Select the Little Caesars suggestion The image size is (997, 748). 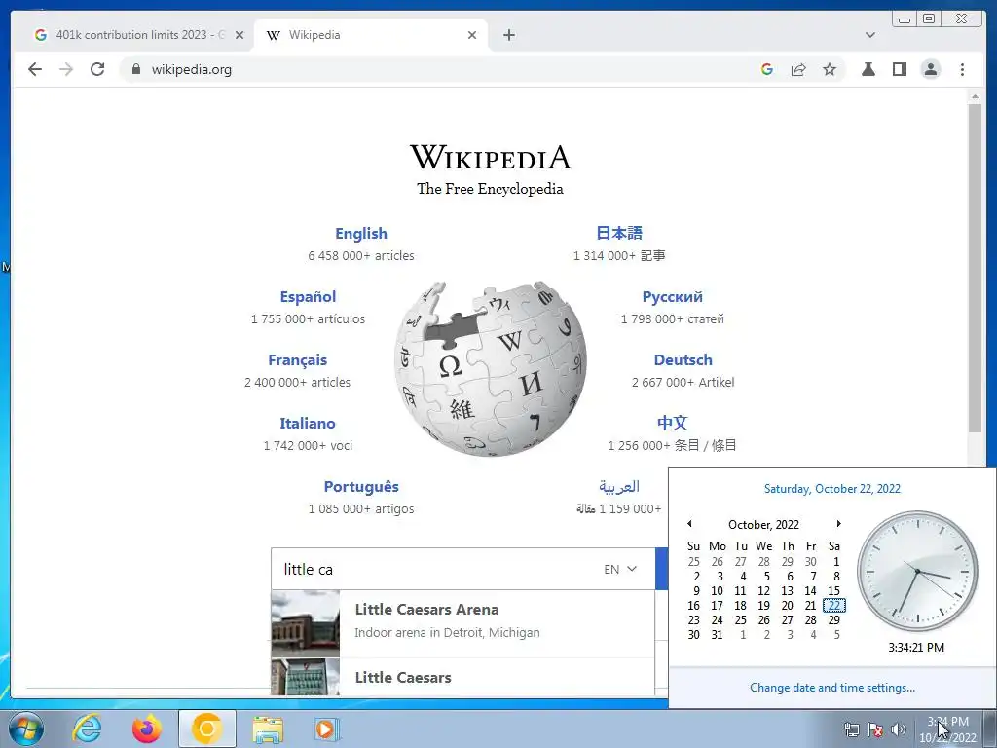click(x=462, y=678)
